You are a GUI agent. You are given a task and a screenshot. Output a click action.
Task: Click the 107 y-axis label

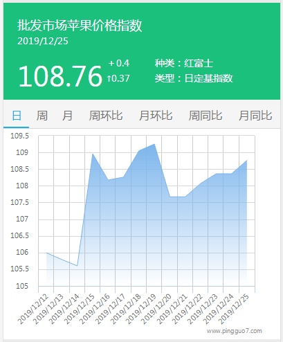point(22,219)
